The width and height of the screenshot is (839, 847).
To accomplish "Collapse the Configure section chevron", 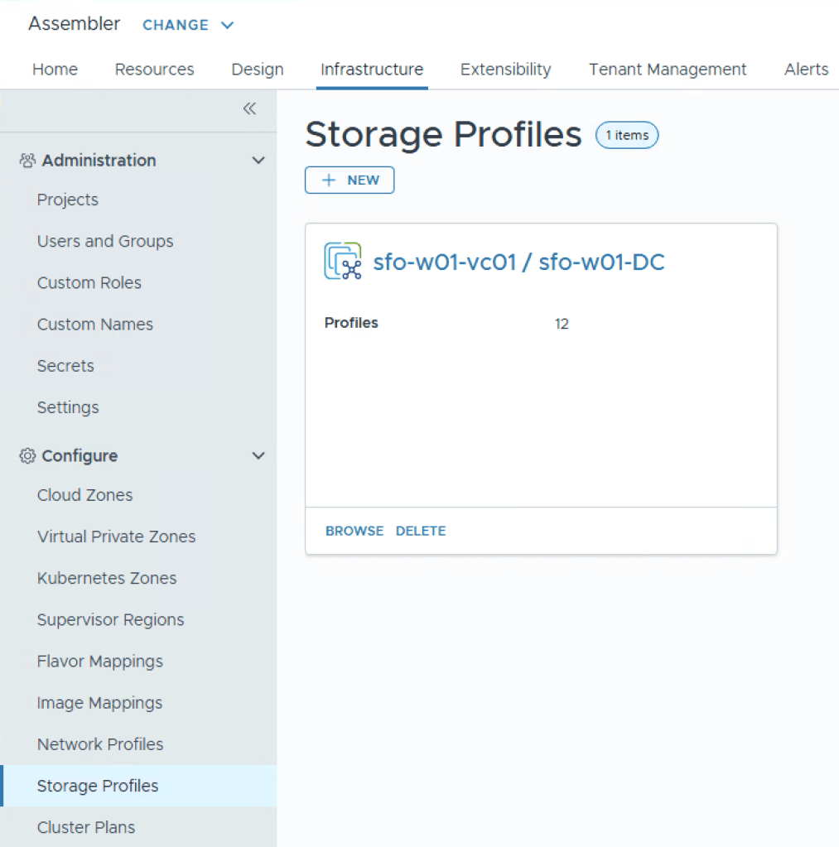I will [258, 456].
